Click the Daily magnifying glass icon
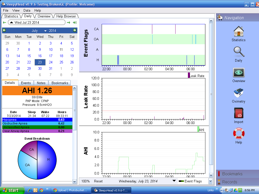 click(239, 52)
